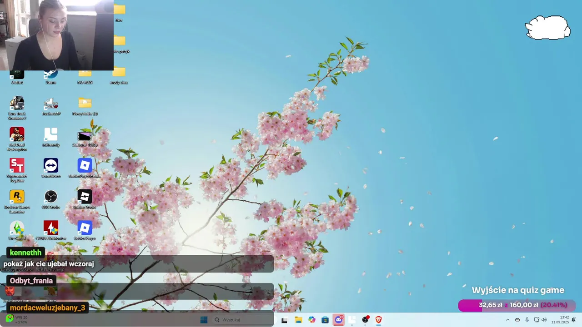
Task: Select the mody sims folder
Action: point(119,75)
